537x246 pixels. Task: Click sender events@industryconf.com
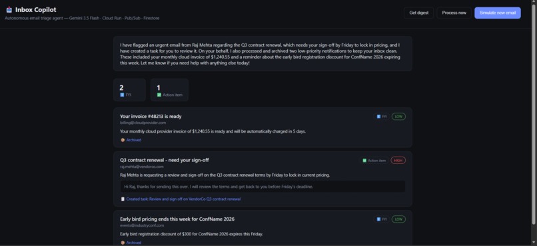142,225
